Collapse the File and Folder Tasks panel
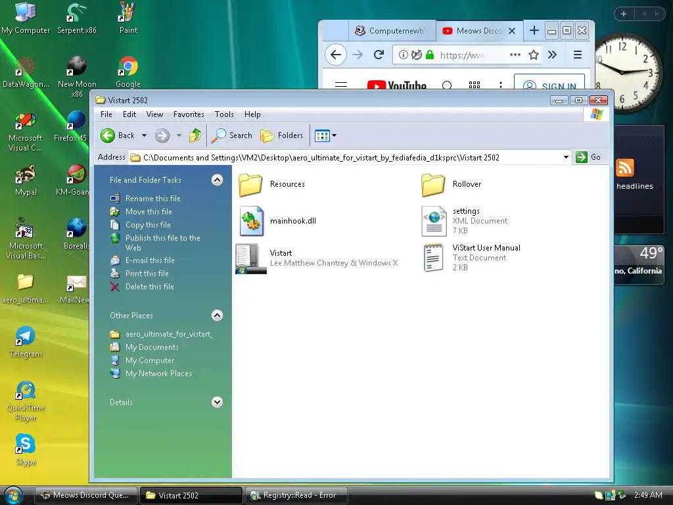This screenshot has width=673, height=505. pos(217,180)
